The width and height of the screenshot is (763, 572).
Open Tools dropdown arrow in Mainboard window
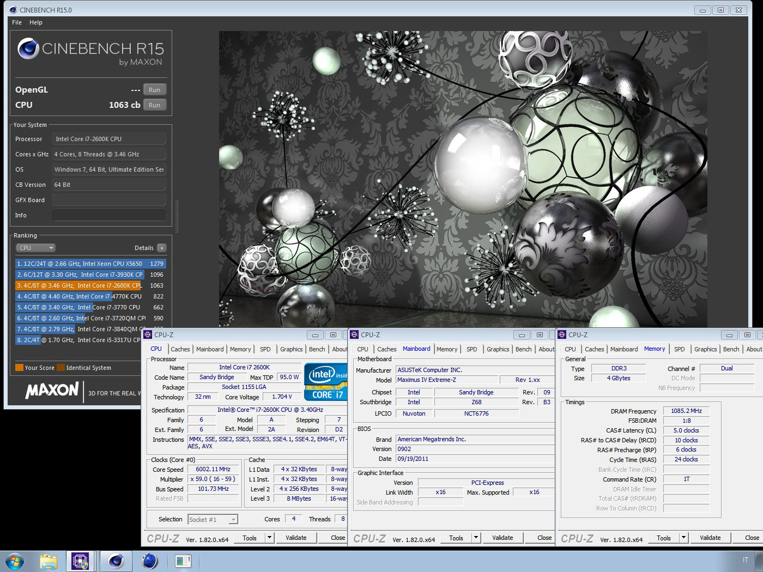click(x=476, y=538)
